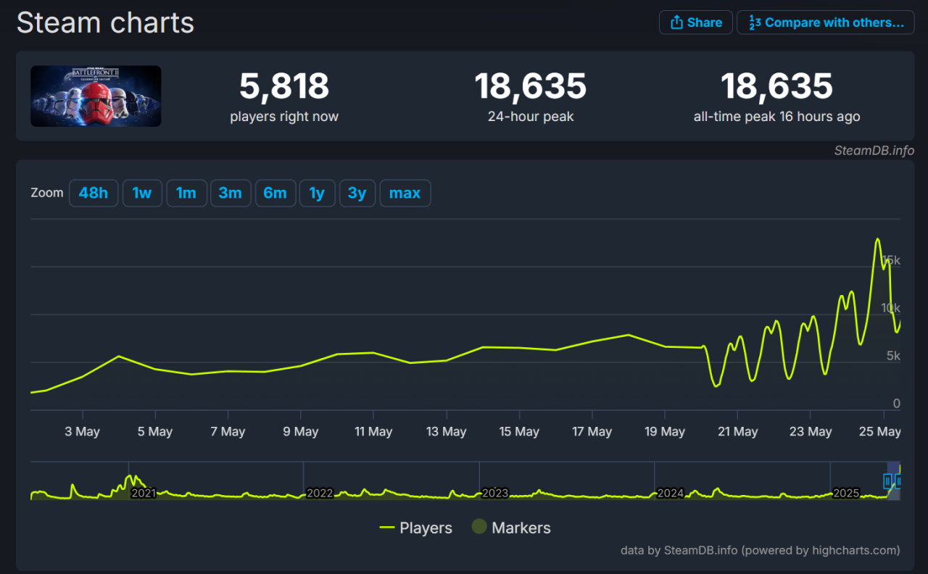
Task: Select the 1w zoom range
Action: click(142, 194)
